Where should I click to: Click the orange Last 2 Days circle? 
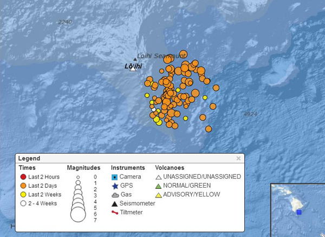[x=23, y=186]
